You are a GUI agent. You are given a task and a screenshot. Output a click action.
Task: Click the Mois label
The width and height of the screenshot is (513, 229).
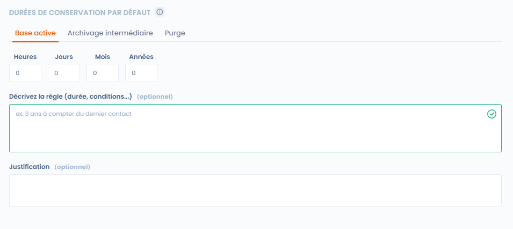click(x=102, y=56)
